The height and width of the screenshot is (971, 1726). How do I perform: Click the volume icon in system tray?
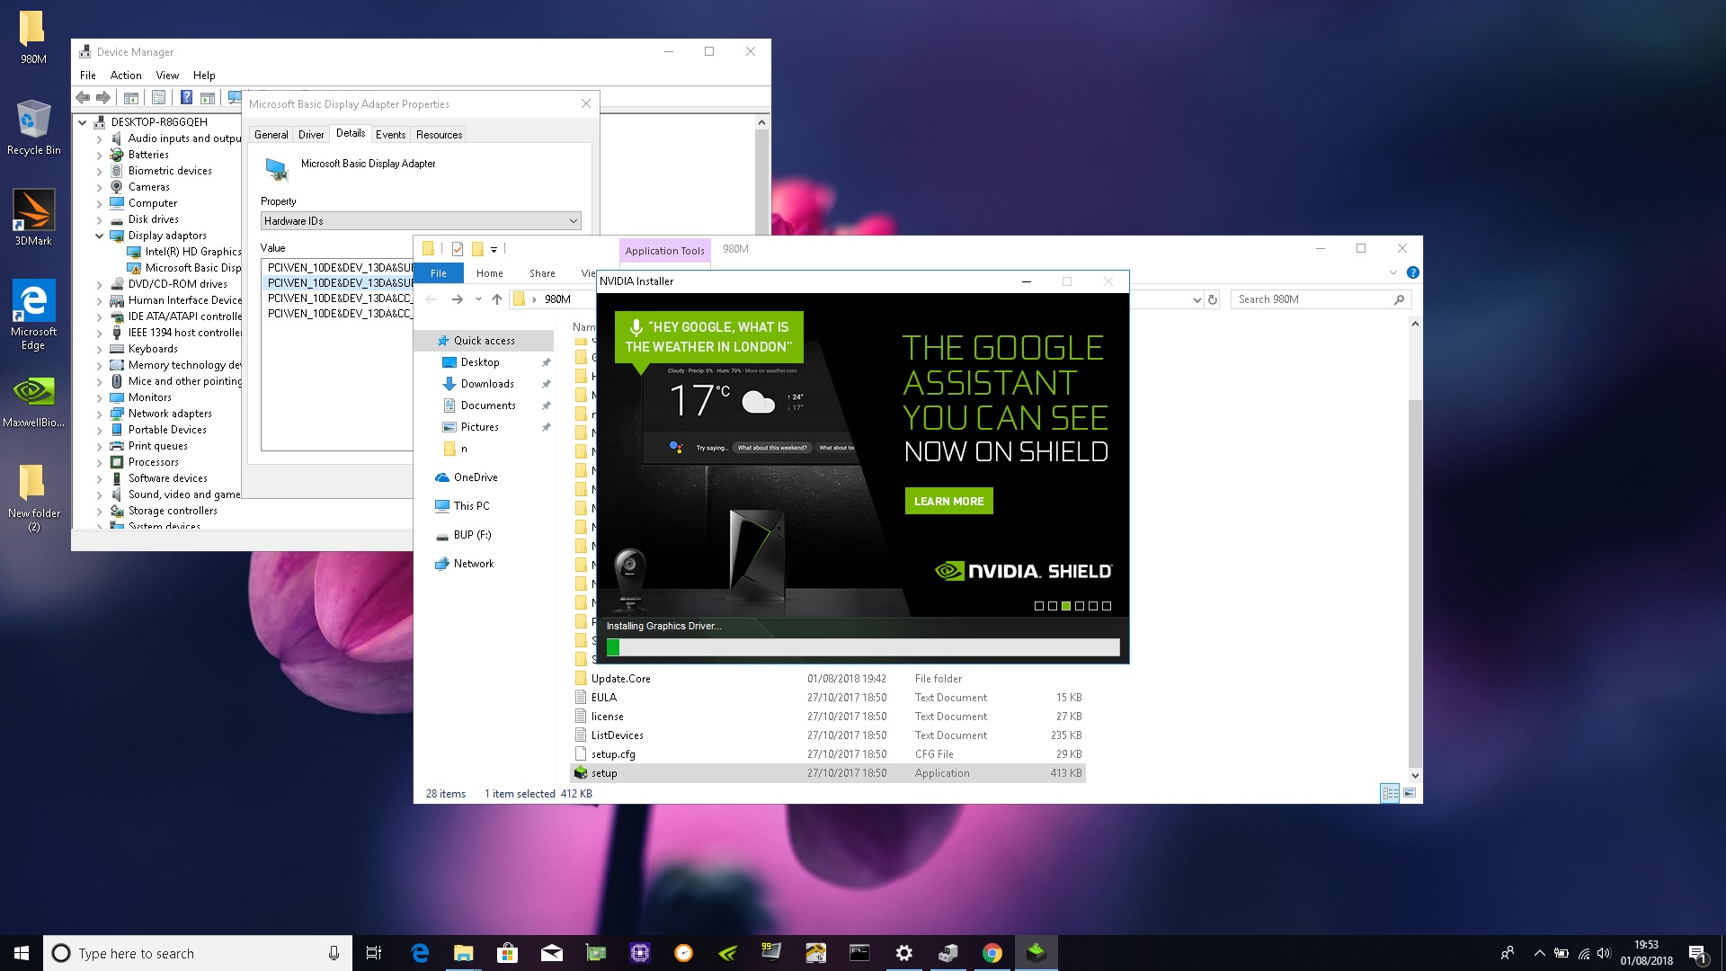pos(1604,953)
